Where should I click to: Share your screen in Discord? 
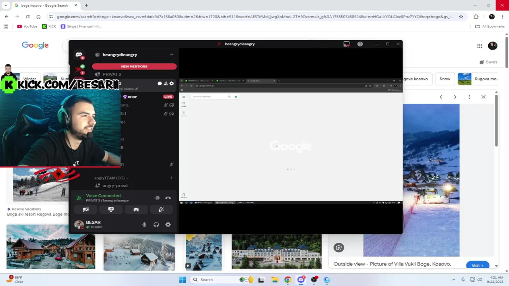pyautogui.click(x=111, y=209)
